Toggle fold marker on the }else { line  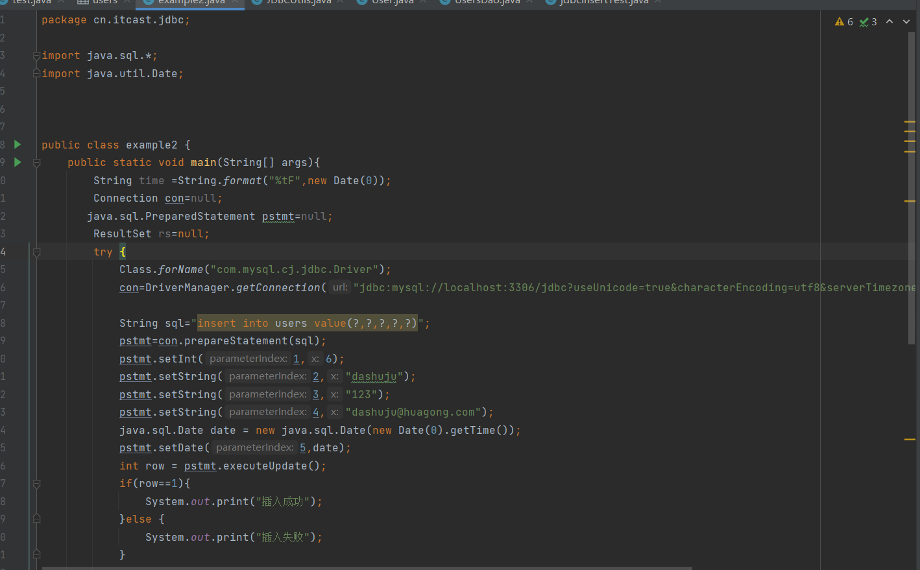36,519
